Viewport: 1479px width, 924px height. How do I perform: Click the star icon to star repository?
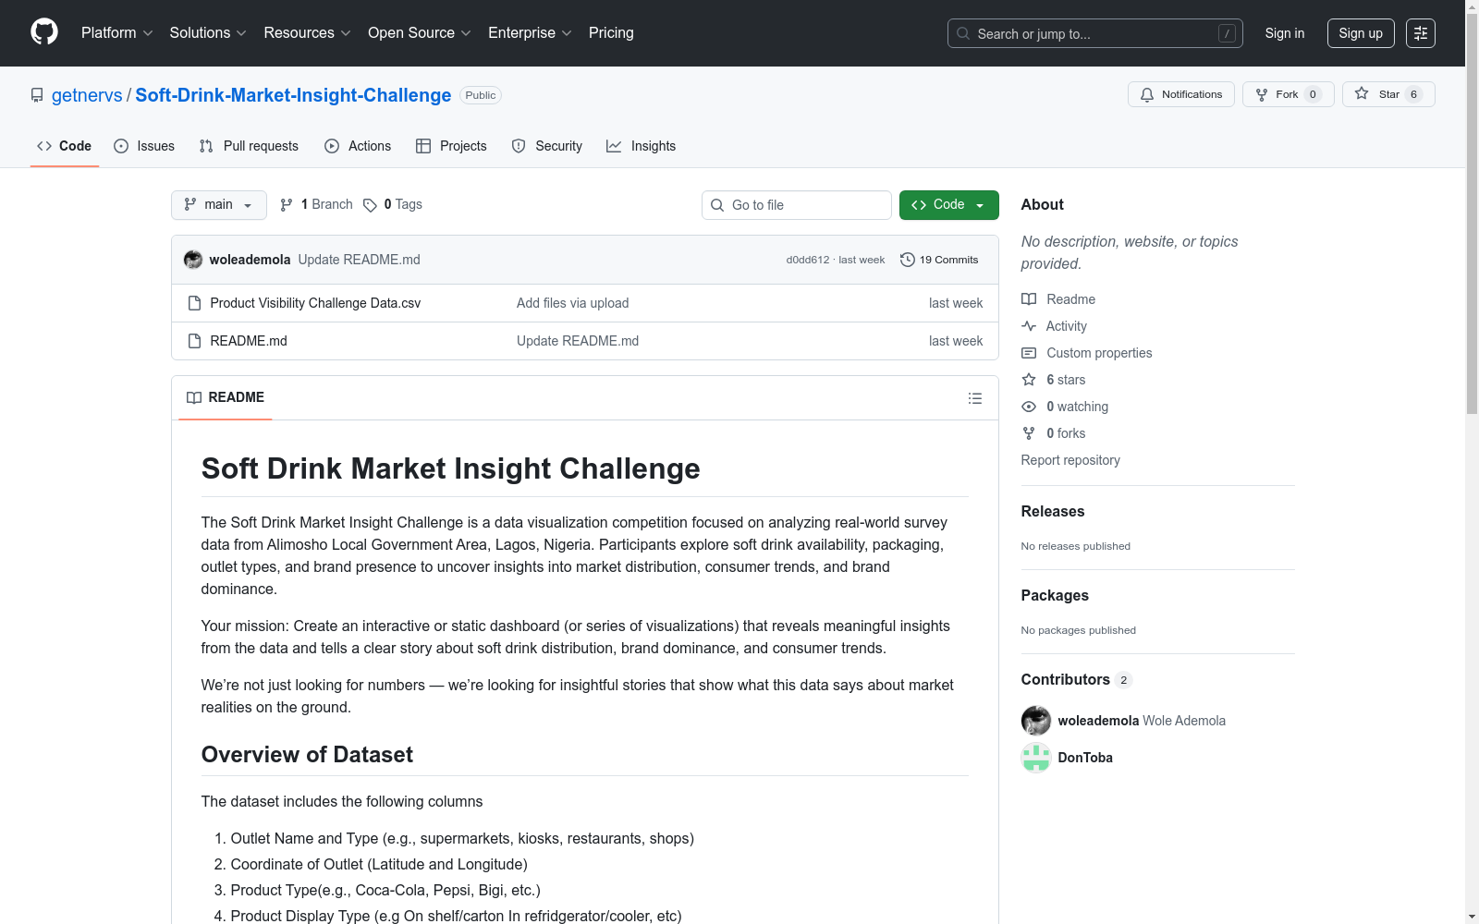1362,93
